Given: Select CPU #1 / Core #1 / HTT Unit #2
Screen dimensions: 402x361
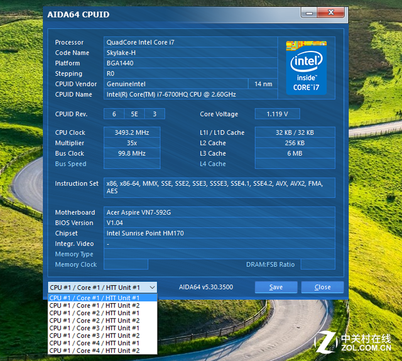Looking at the screenshot, I should point(102,305).
